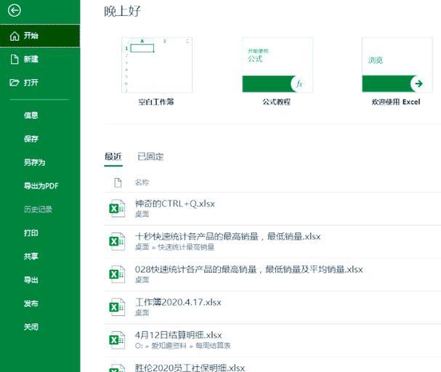Click the Excel icon of 工作簿2020.4.17.xlsx
The height and width of the screenshot is (372, 441).
tap(117, 307)
